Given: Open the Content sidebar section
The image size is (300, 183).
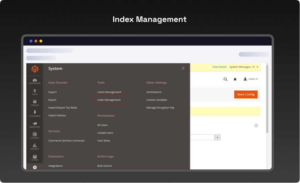Looking at the screenshot, I should 35,136.
